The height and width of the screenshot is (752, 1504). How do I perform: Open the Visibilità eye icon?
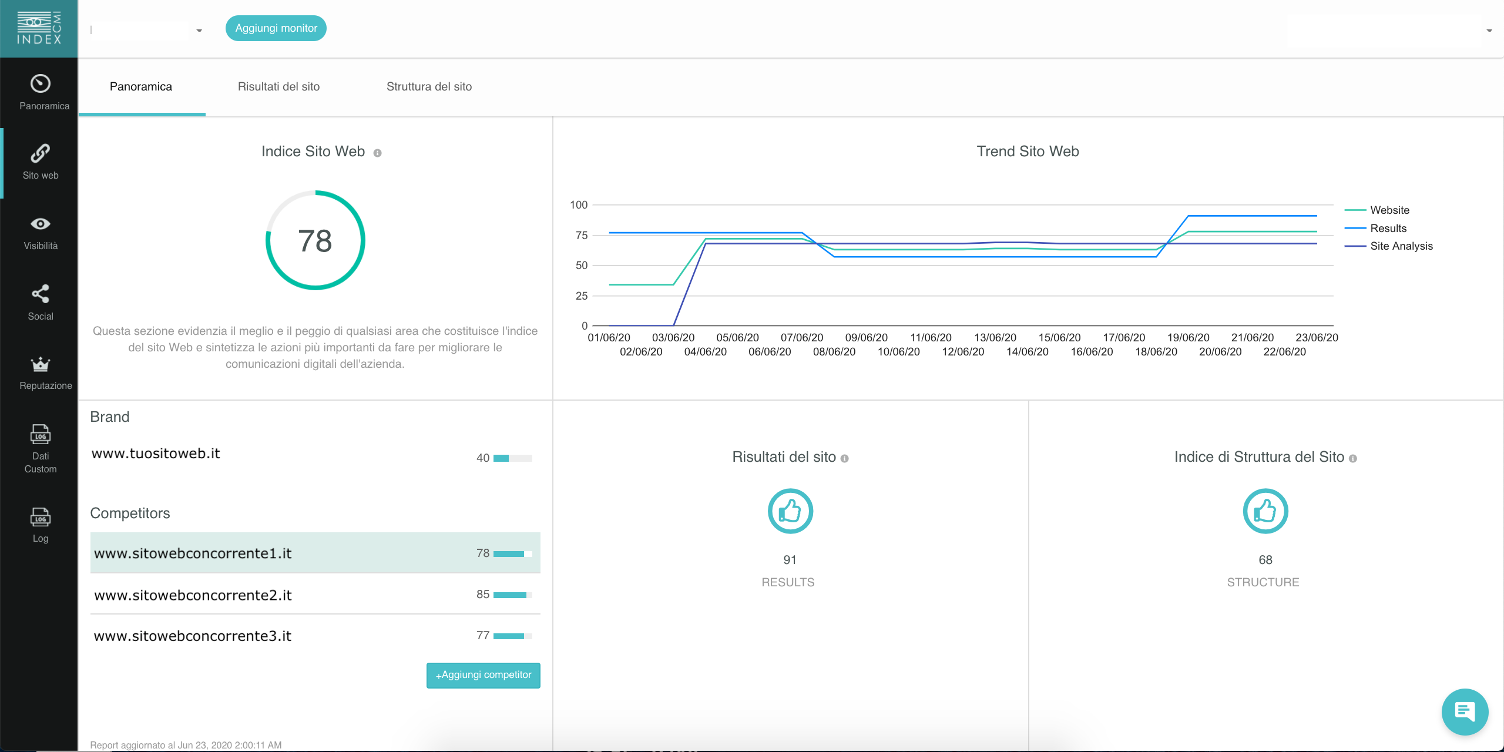pos(40,224)
